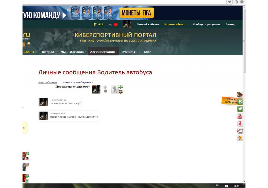Click the lifebuoy help icon
This screenshot has height=188, width=268.
click(240, 131)
